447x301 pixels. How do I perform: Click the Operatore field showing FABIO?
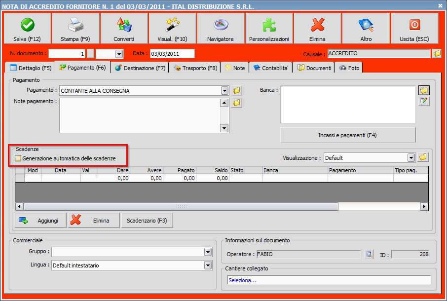(308, 254)
